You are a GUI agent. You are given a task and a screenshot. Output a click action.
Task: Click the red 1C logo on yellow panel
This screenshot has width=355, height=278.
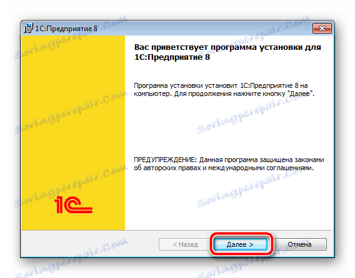(73, 204)
